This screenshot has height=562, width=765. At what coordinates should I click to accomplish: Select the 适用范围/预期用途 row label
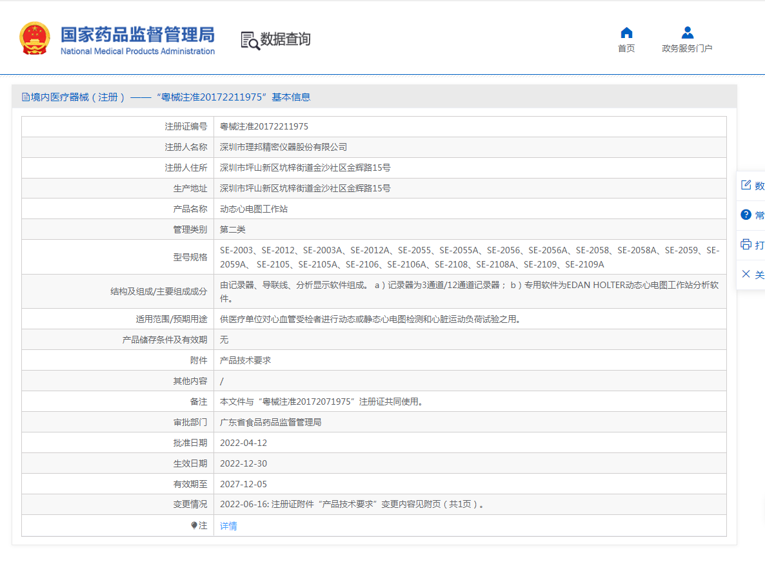pyautogui.click(x=171, y=319)
